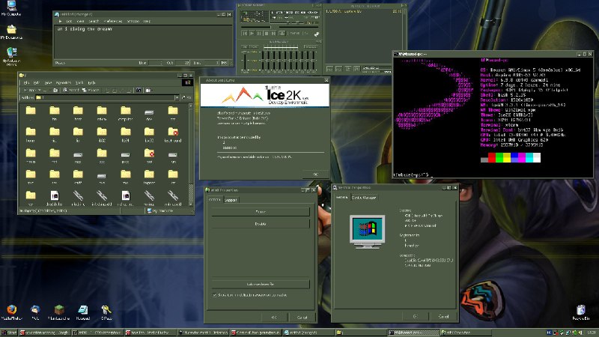599x337 pixels.
Task: Click the playlist Rem button
Action: [x=338, y=69]
